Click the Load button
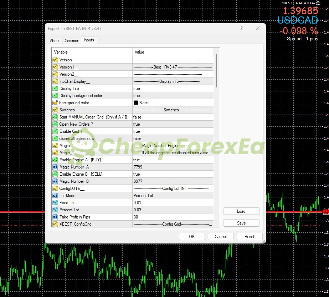The width and height of the screenshot is (329, 297). pyautogui.click(x=241, y=211)
